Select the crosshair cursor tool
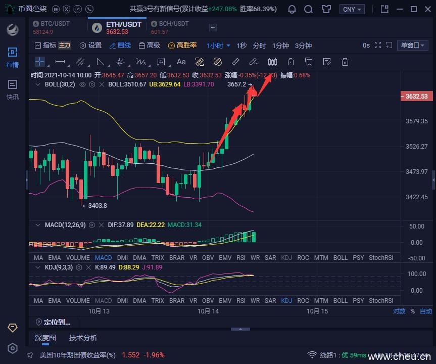436x364 pixels. (39, 62)
